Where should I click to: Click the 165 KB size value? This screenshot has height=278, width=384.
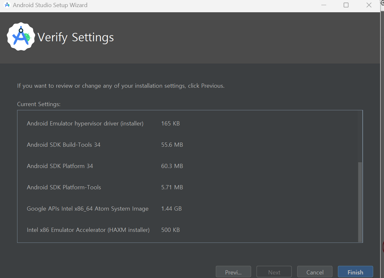click(171, 124)
